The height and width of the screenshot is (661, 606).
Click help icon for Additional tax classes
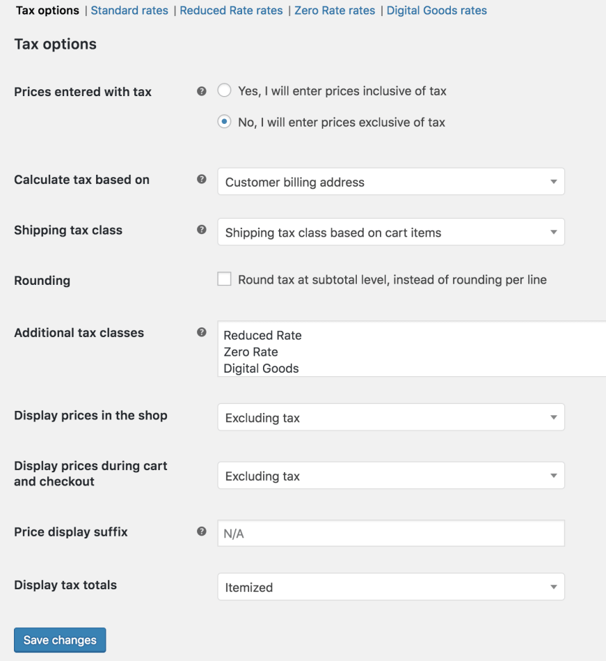click(202, 332)
